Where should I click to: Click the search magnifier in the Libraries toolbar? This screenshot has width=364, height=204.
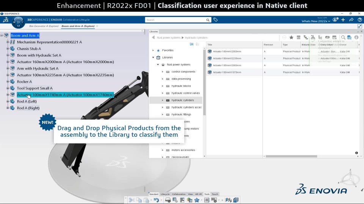click(343, 37)
